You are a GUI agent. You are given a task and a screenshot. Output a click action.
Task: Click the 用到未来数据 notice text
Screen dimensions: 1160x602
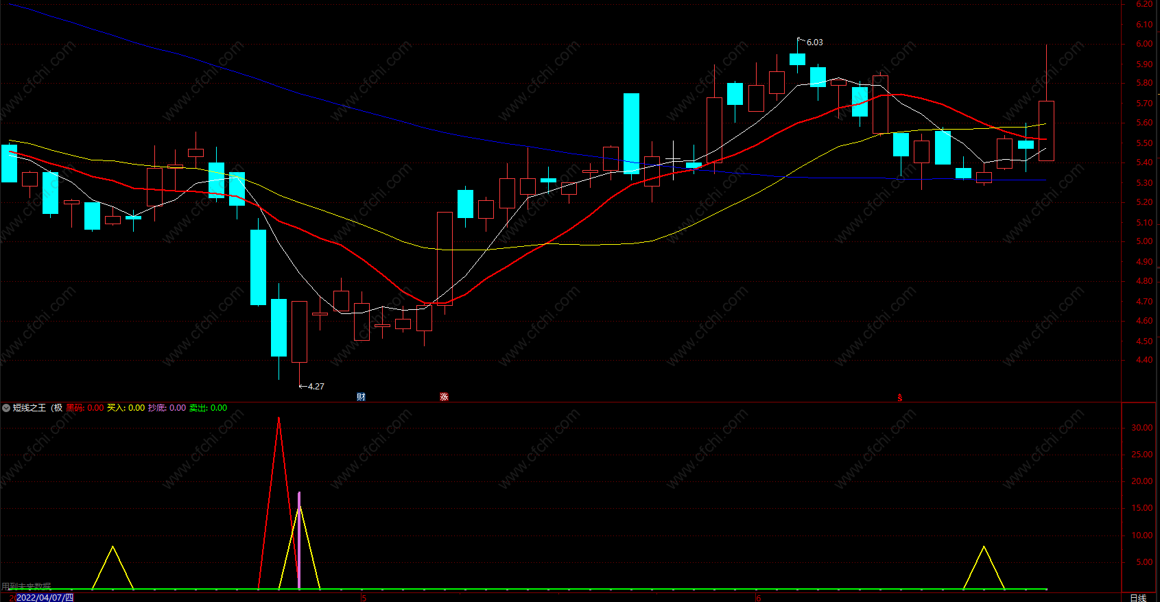tap(27, 586)
